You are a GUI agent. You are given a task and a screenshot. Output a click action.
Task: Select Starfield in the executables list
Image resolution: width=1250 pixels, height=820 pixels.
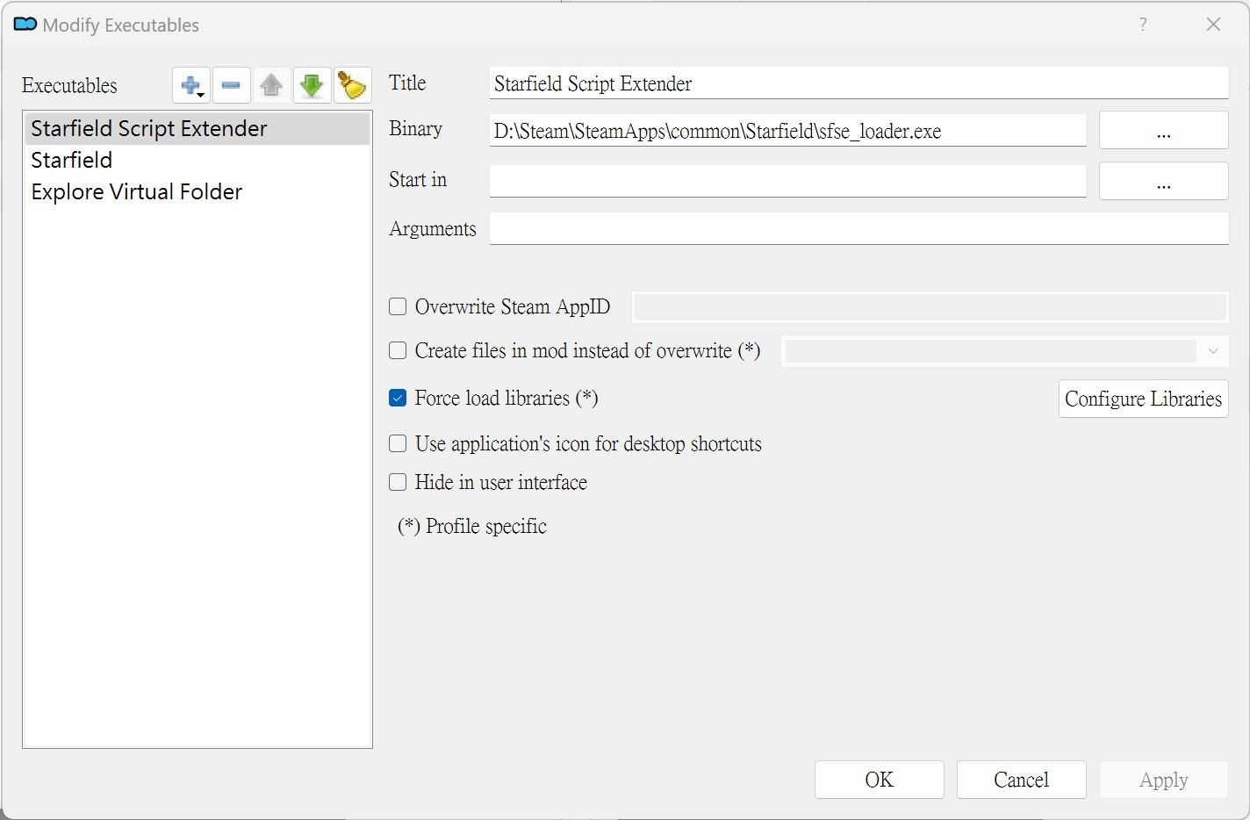pos(72,161)
